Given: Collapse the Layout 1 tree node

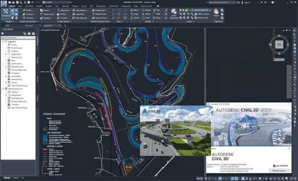Looking at the screenshot, I should (3, 41).
